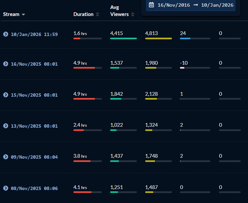The width and height of the screenshot is (248, 203).
Task: Open the 15/Nov/2025 08:01 stream link
Action: [x=34, y=95]
